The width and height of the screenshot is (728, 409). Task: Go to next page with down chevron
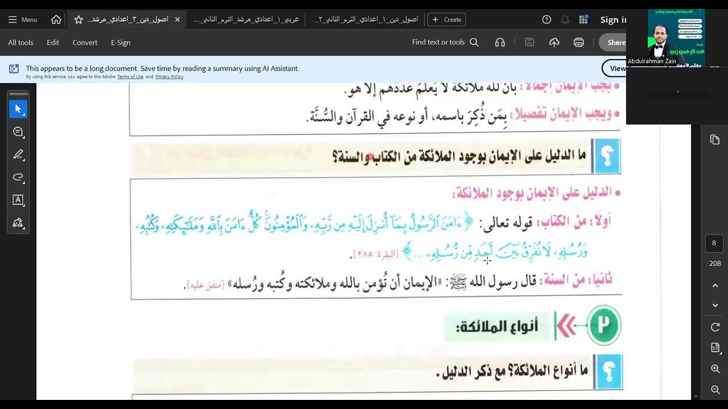[715, 306]
